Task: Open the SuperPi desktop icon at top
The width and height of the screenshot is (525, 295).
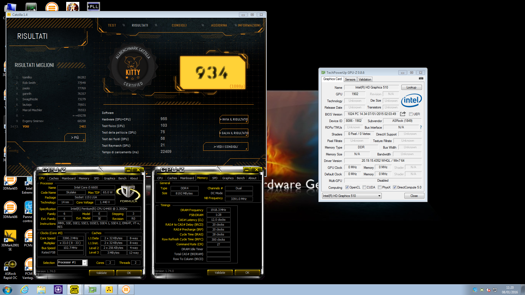Action: 73,6
